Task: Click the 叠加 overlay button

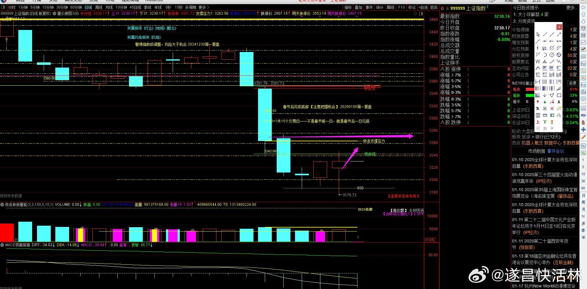Action: pos(358,7)
